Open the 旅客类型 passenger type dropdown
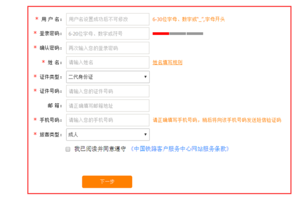This screenshot has height=200, width=302. pyautogui.click(x=108, y=135)
